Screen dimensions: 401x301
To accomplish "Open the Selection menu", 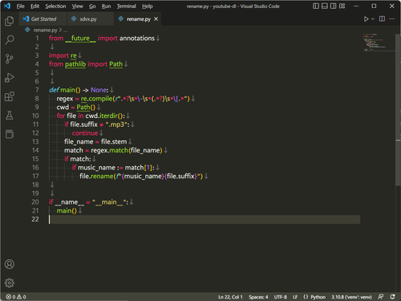I will coord(55,6).
